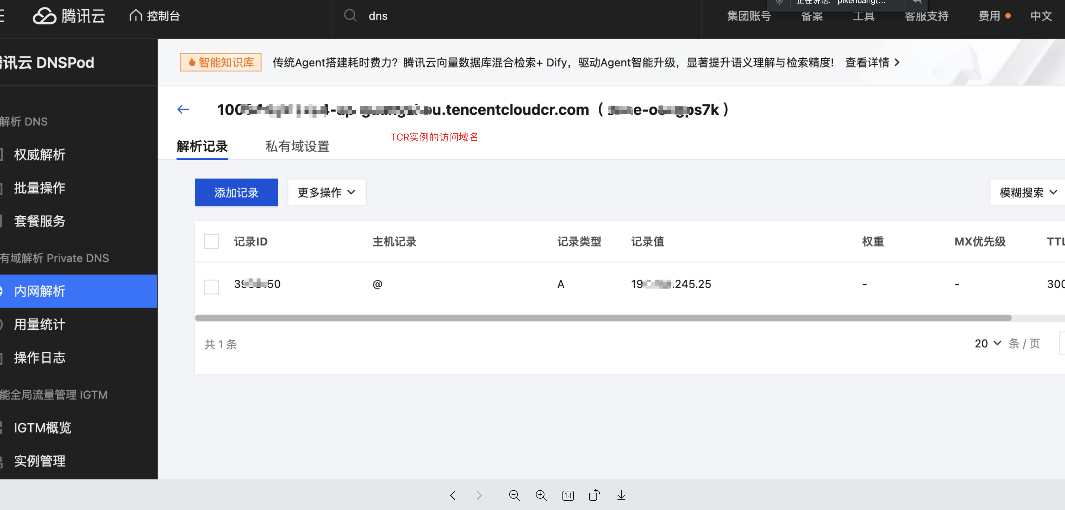Screen dimensions: 1065x510
Task: Open 权威解析 in the sidebar
Action: (40, 155)
